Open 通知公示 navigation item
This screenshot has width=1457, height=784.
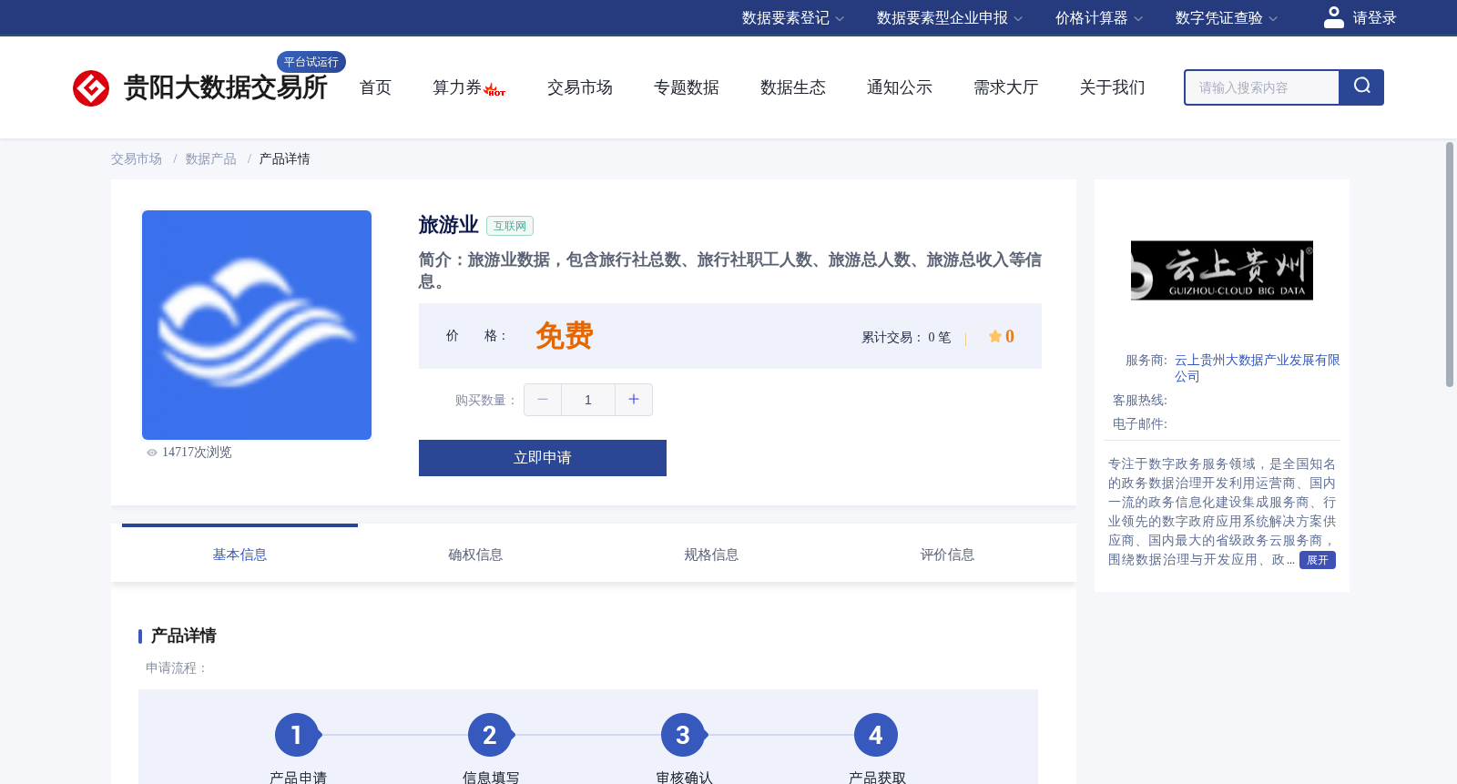click(900, 87)
